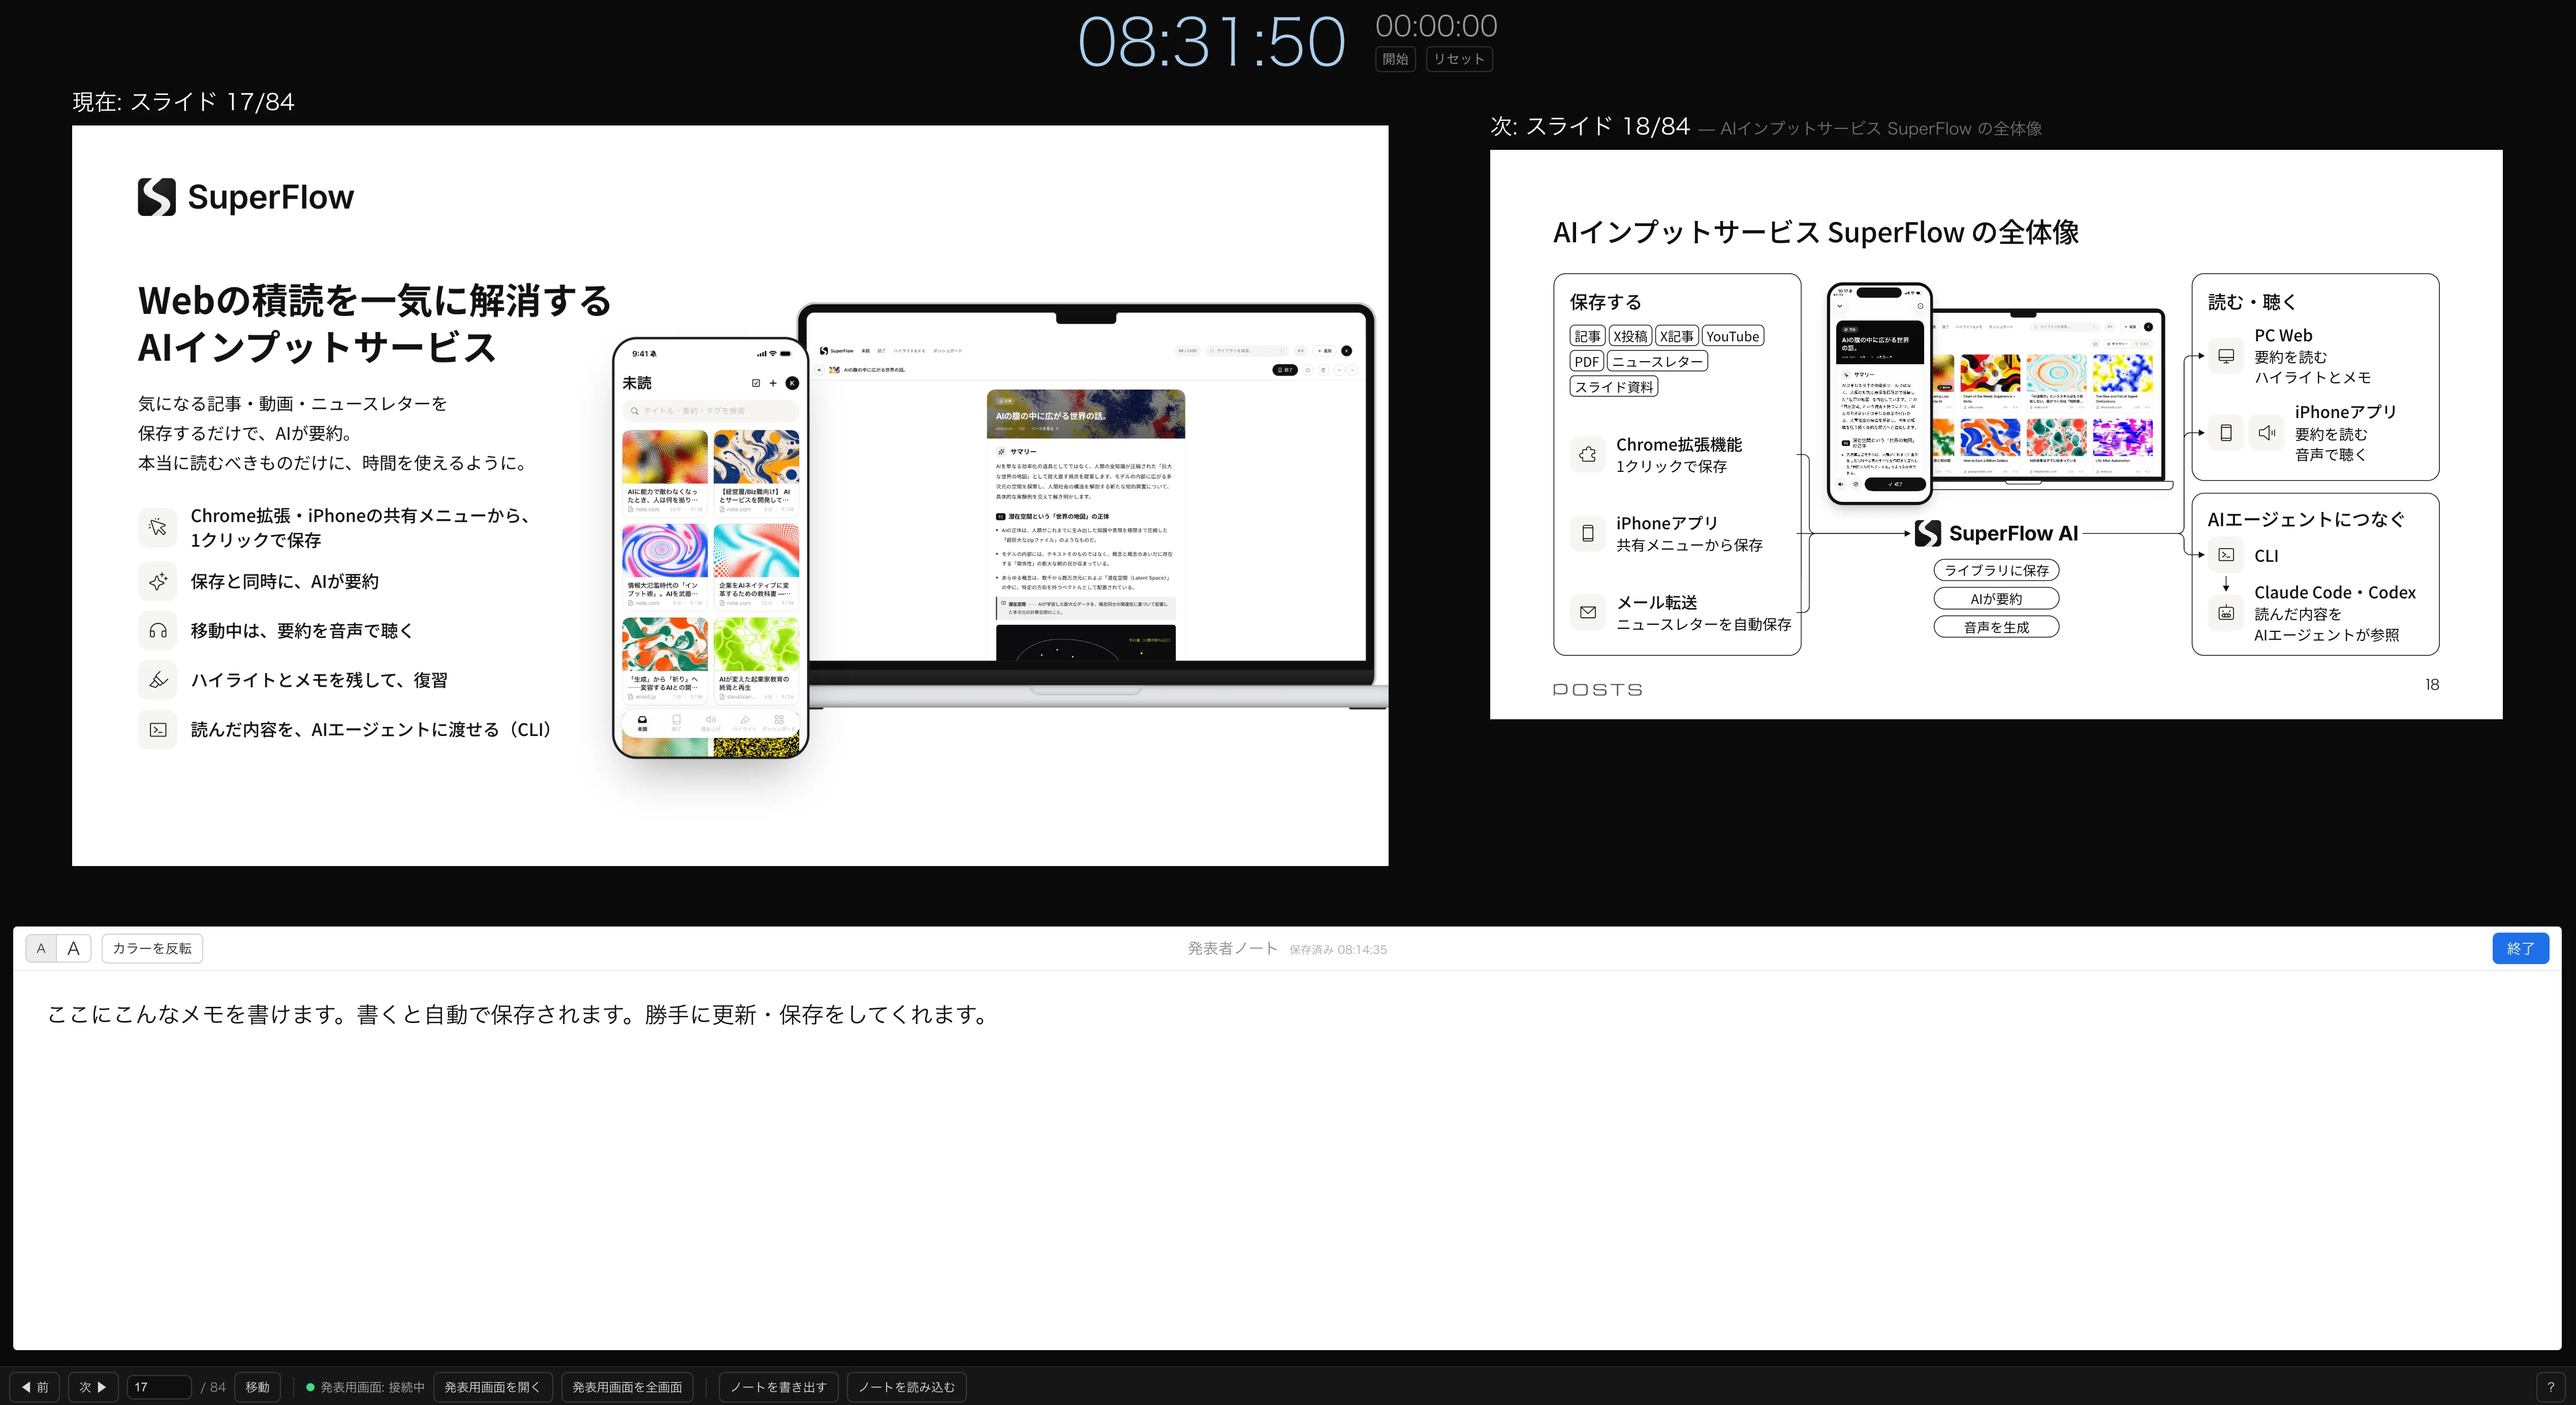Click the blue 終了 button
The height and width of the screenshot is (1405, 2576).
tap(2520, 948)
